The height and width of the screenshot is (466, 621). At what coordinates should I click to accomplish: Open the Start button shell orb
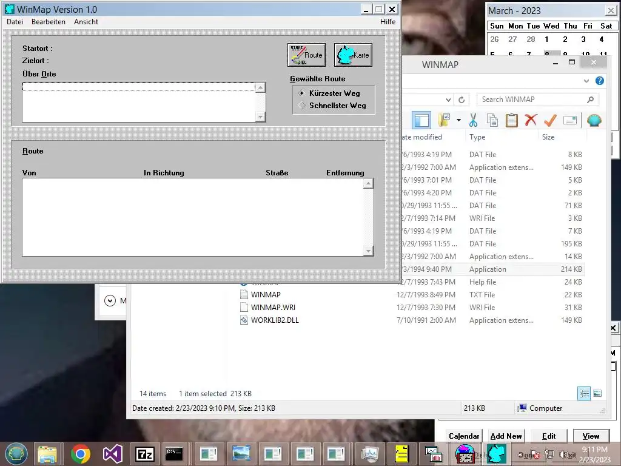(x=16, y=454)
